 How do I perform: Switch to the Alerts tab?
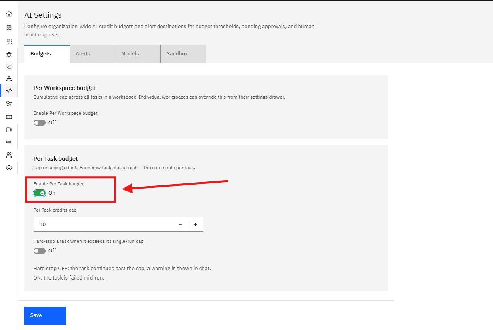tap(93, 54)
